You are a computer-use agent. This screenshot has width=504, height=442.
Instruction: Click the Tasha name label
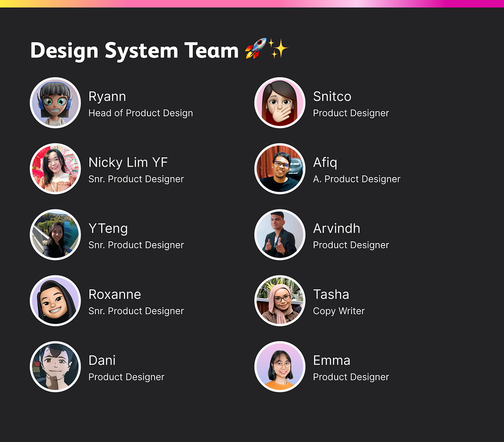pyautogui.click(x=331, y=295)
